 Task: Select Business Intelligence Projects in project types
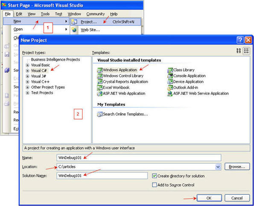tap(55, 59)
